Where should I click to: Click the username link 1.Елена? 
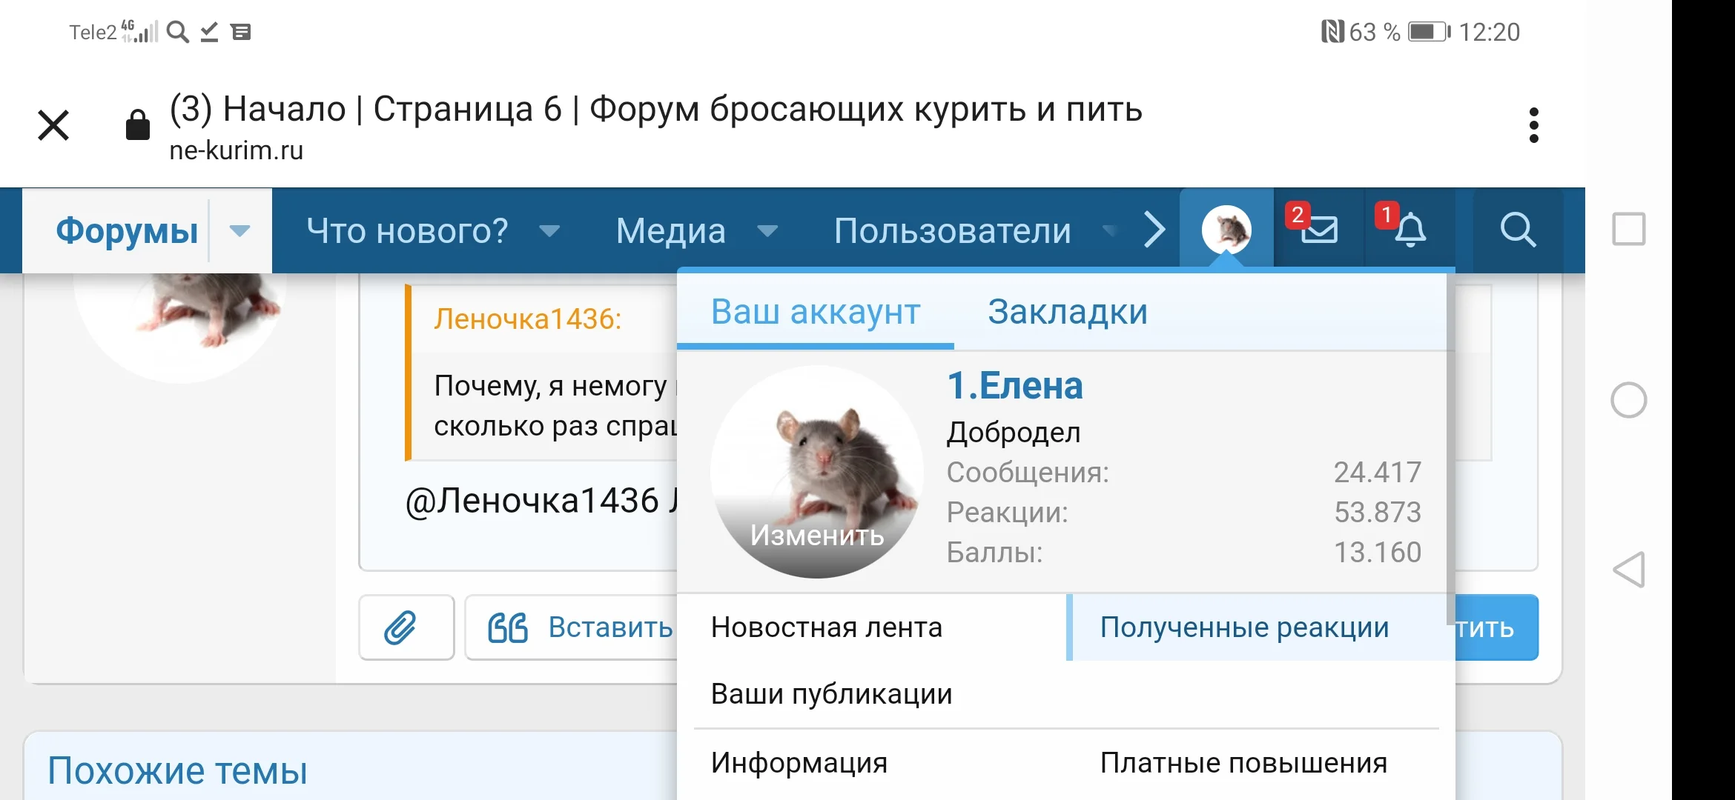[1015, 385]
